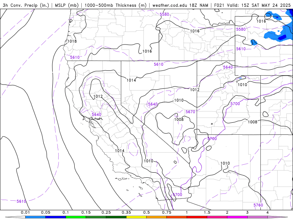Pick the orange 0.5 legend swatch
This screenshot has height=219, width=293.
coord(156,217)
